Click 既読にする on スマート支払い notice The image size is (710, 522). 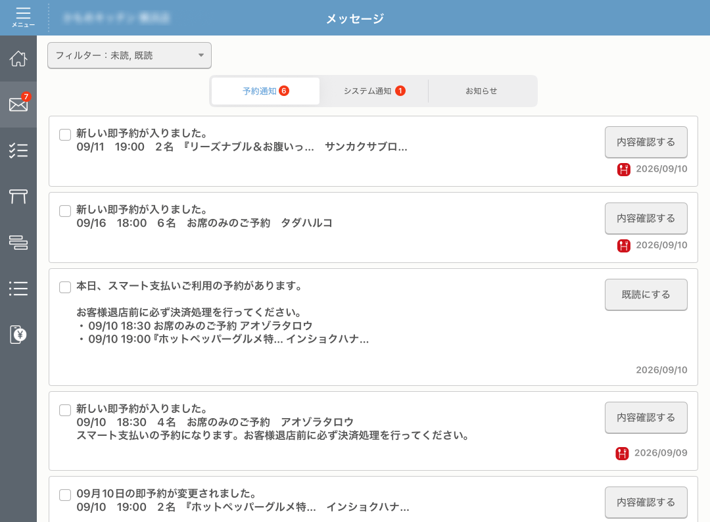click(x=646, y=295)
